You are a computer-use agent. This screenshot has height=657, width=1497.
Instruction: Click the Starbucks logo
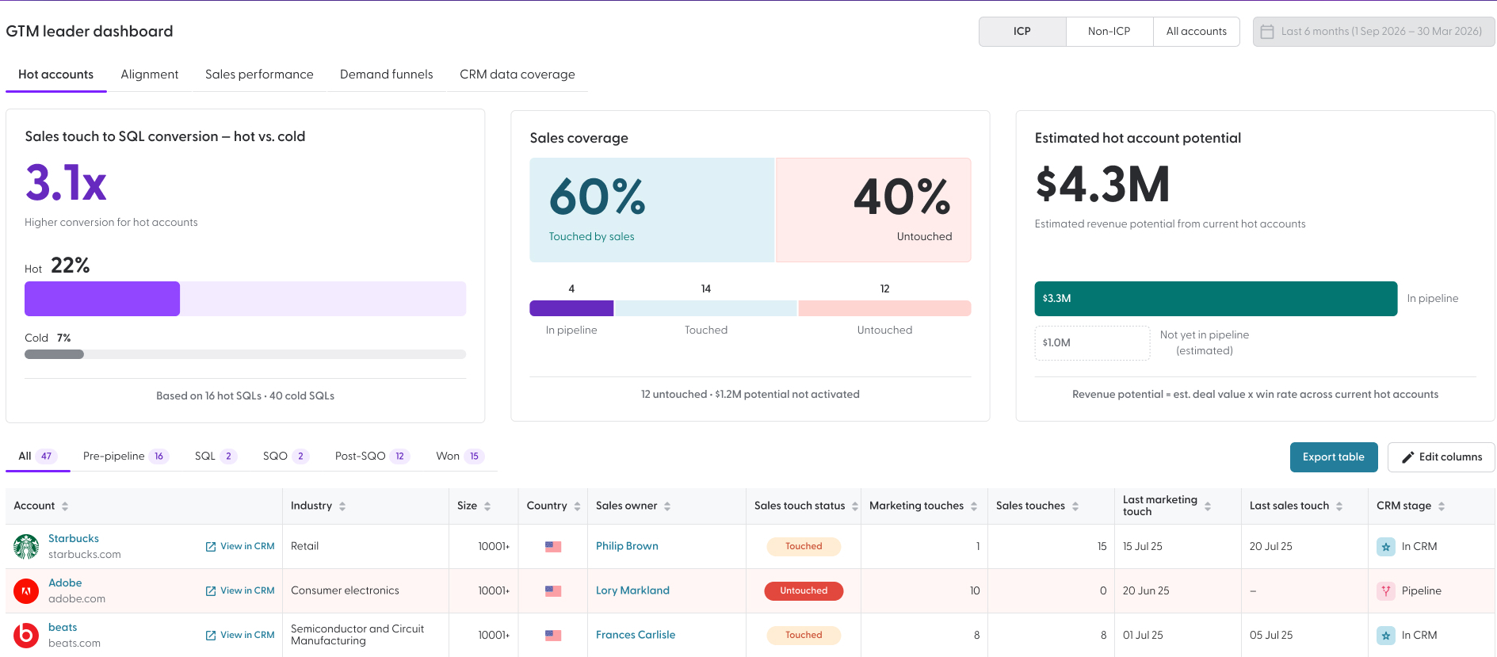26,546
